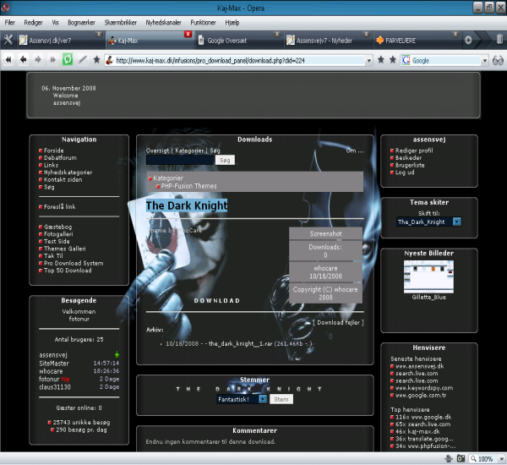Click the Google search field
The image size is (507, 465).
pyautogui.click(x=446, y=61)
